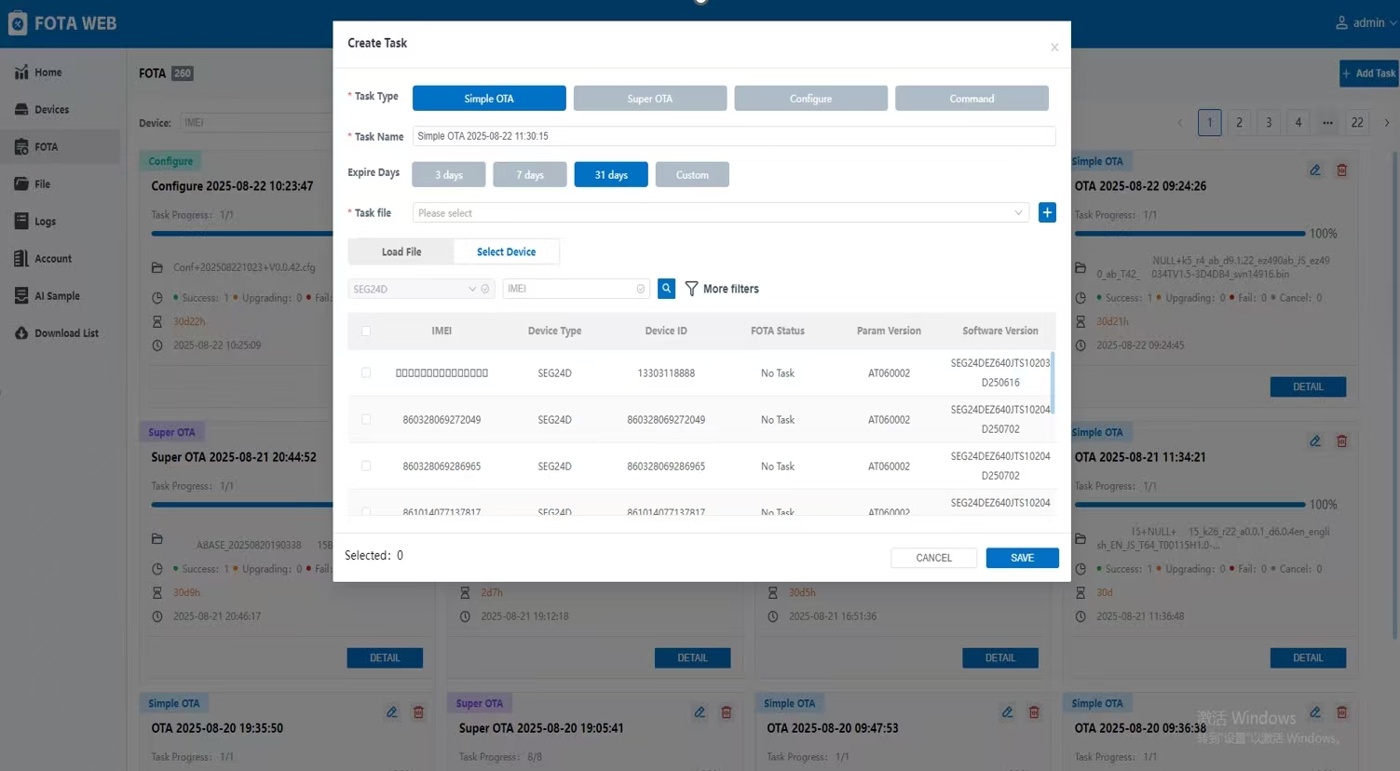1400x771 pixels.
Task: Tick the select-all checkbox in the table header
Action: (366, 331)
